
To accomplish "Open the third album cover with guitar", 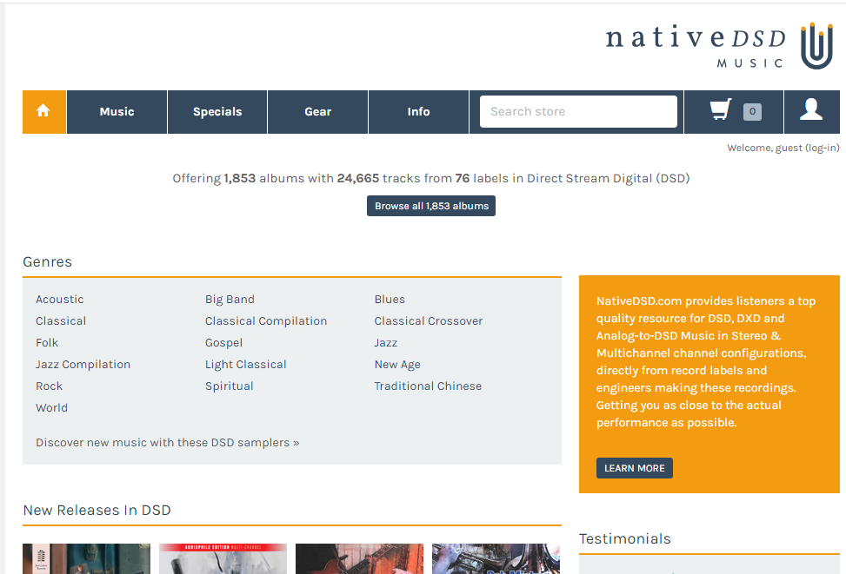I will (359, 559).
